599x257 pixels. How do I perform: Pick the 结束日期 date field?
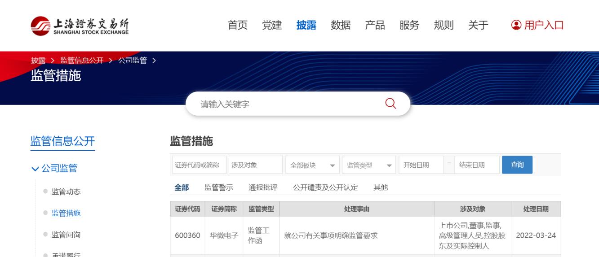[x=477, y=165]
